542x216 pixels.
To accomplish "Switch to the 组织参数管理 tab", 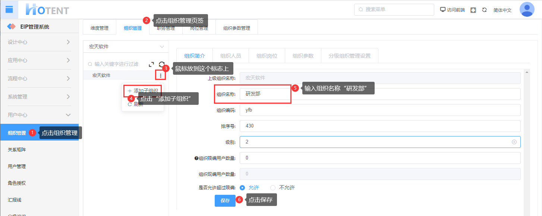I will click(237, 28).
